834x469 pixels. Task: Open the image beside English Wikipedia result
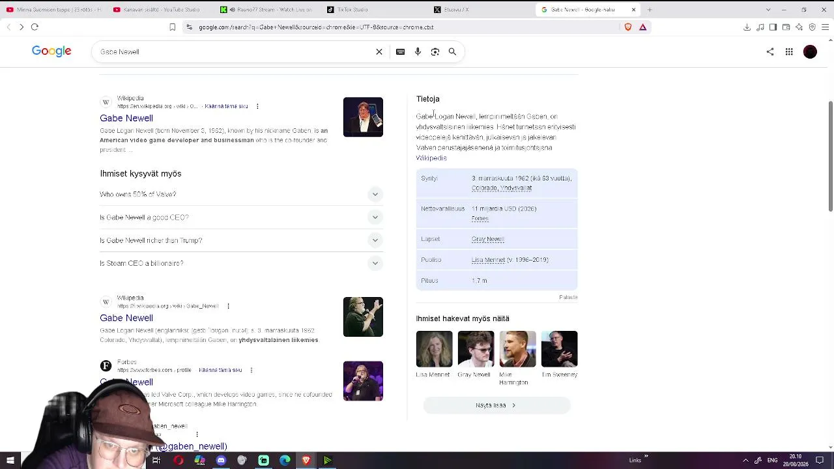pyautogui.click(x=363, y=117)
